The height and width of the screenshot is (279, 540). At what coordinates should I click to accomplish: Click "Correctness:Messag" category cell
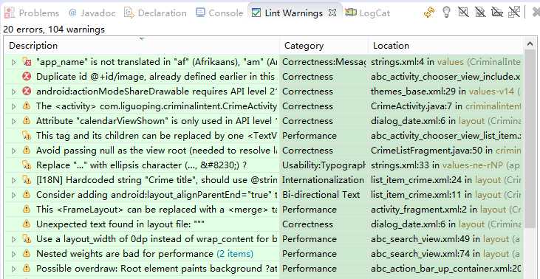324,62
